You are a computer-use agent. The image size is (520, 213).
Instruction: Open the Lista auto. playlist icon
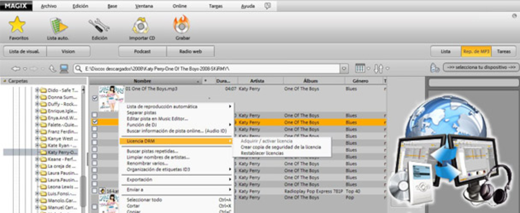[59, 26]
